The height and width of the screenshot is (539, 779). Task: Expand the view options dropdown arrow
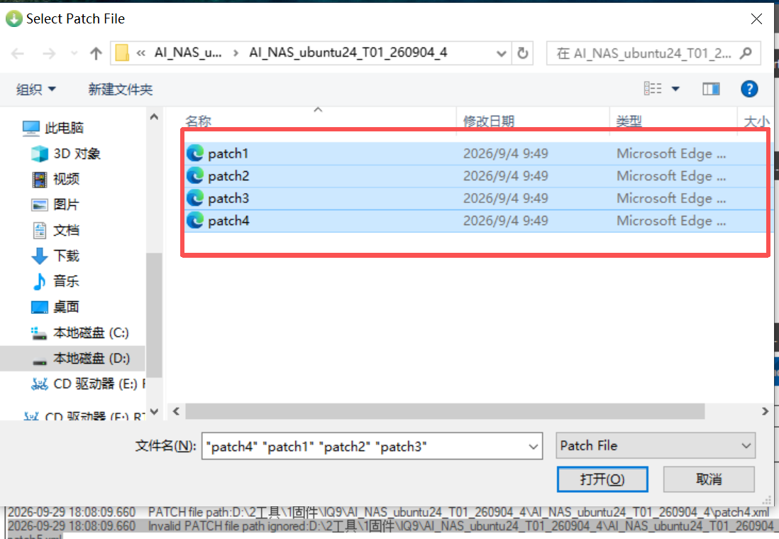(x=675, y=89)
